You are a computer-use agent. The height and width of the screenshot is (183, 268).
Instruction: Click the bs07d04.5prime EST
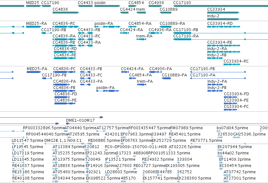[x=232, y=128]
